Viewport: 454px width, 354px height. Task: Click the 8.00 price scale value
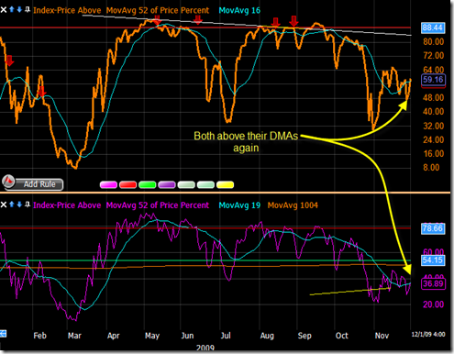[x=431, y=168]
